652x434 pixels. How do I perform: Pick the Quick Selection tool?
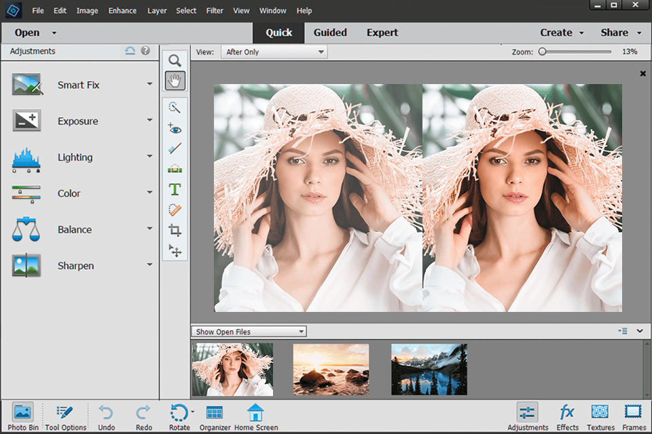click(175, 108)
